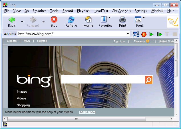181x129 pixels.
Task: Open the File menu
Action: coord(7,11)
